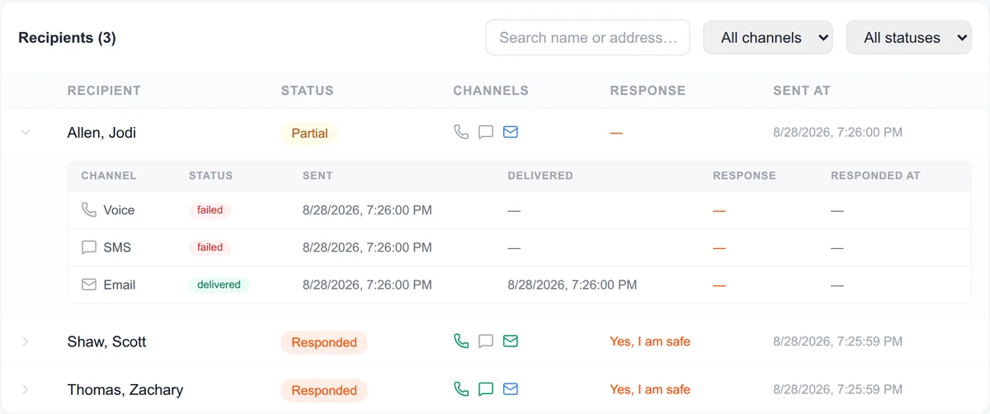Click the main Status column header
Screen dimensions: 990x414
(307, 91)
